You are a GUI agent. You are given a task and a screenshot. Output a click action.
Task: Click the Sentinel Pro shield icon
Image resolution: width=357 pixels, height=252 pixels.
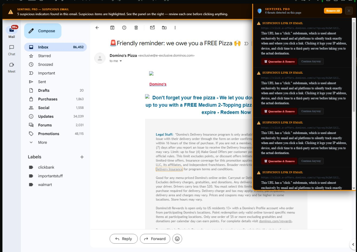tap(260, 11)
